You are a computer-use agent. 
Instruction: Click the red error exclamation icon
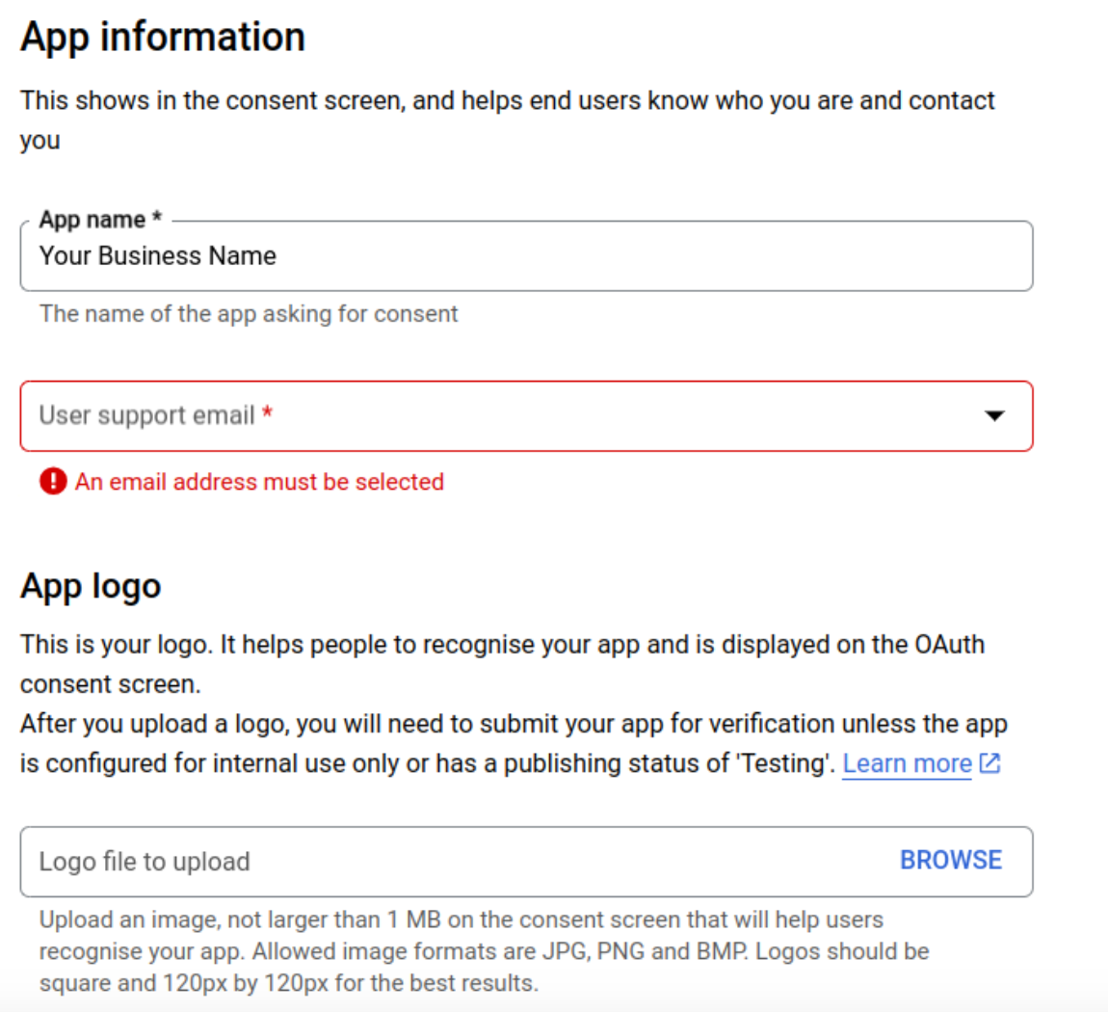click(x=53, y=481)
